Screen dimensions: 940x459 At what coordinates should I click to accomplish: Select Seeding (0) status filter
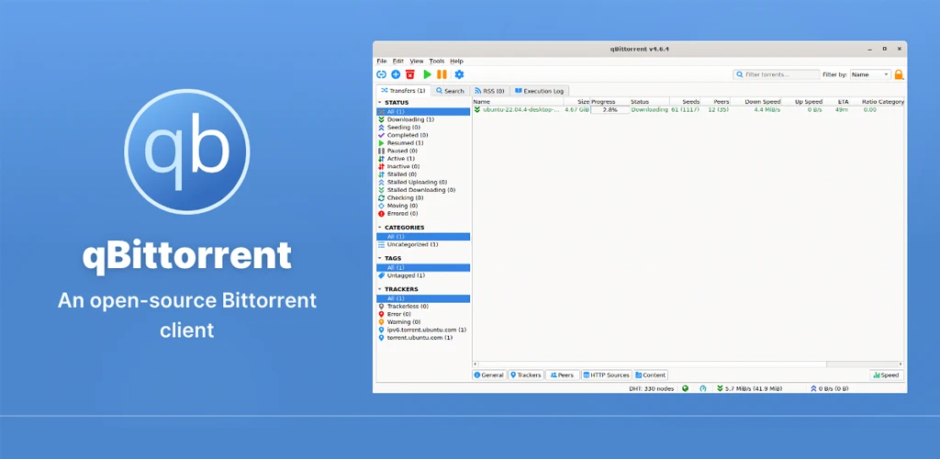pyautogui.click(x=423, y=128)
